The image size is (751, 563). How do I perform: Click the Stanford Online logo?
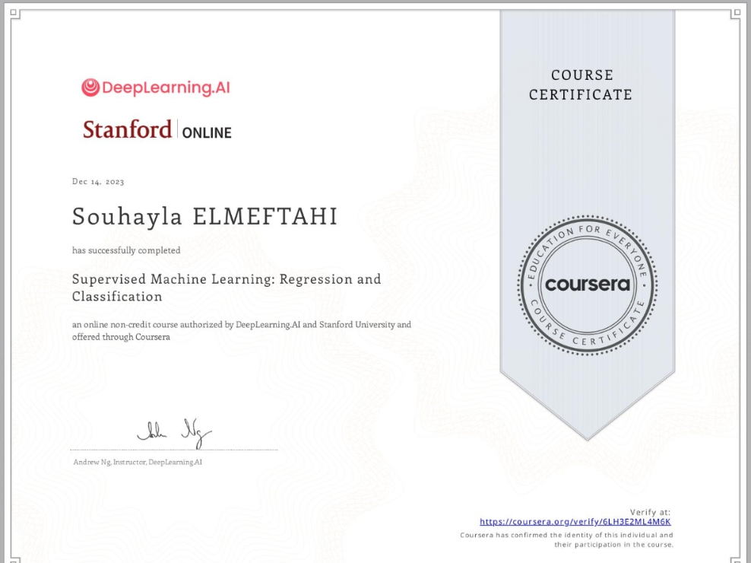click(x=157, y=130)
